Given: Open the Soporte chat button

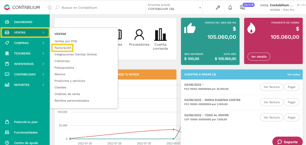Looking at the screenshot, I should (x=287, y=142).
